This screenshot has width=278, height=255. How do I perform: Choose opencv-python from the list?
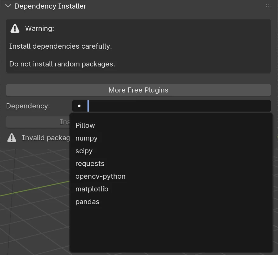(x=101, y=176)
